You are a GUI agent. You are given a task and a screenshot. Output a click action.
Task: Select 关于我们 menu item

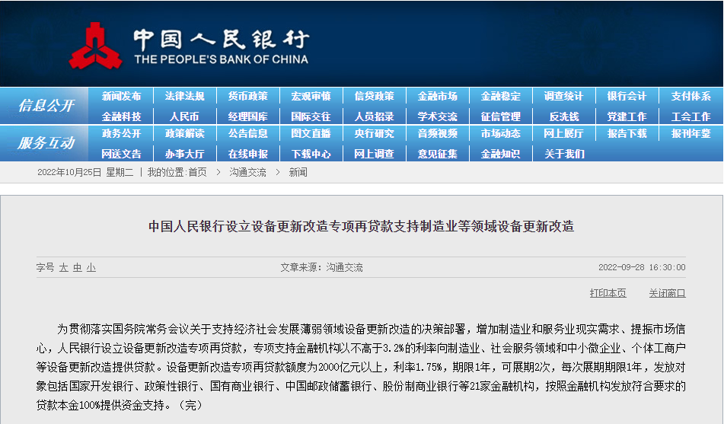tap(564, 154)
